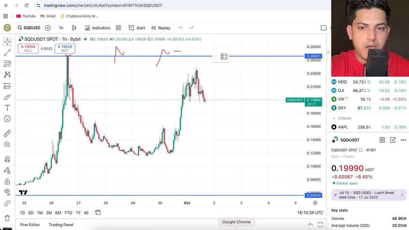Open the SQDUSD symbol search
The width and height of the screenshot is (409, 230).
coord(29,28)
